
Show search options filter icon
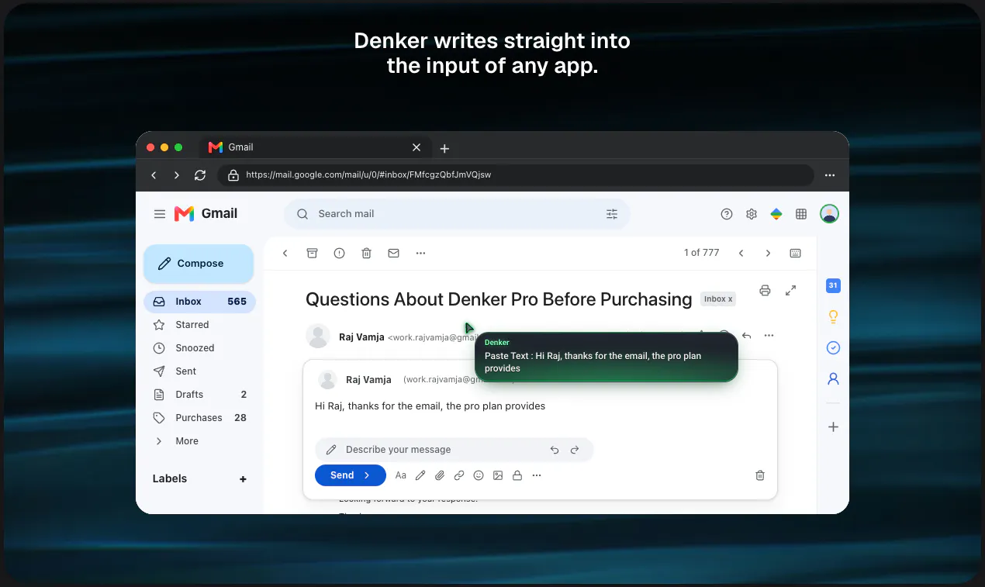click(x=612, y=214)
